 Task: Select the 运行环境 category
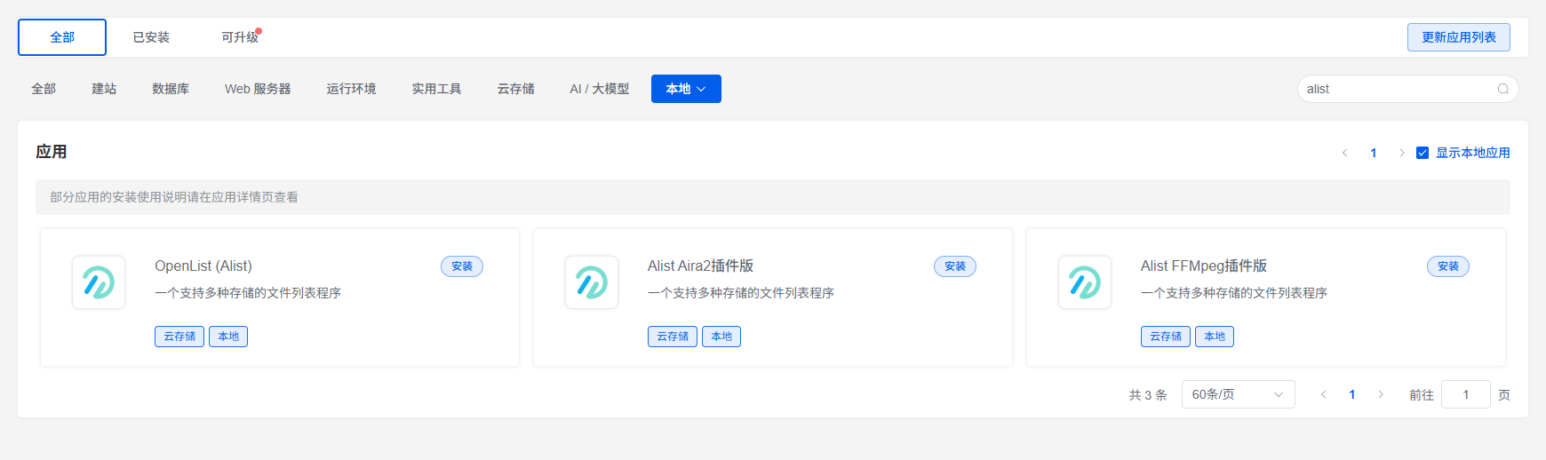point(351,89)
